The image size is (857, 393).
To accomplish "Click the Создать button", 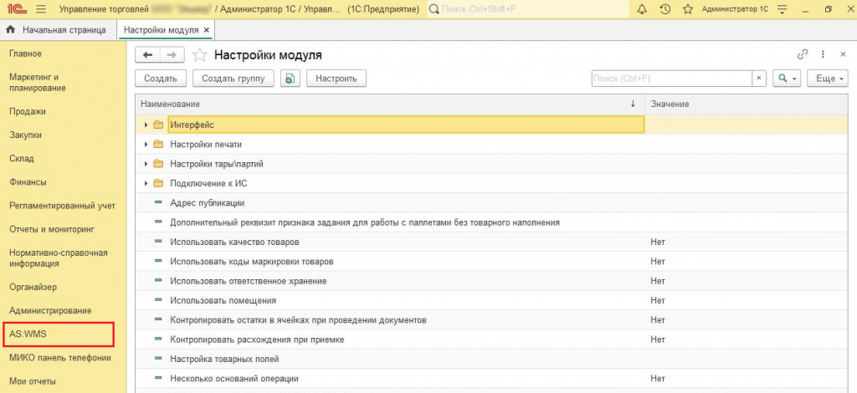I will point(161,79).
